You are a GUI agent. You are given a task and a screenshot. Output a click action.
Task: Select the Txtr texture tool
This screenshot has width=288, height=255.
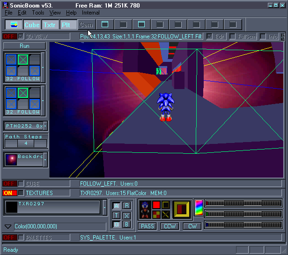click(50, 25)
